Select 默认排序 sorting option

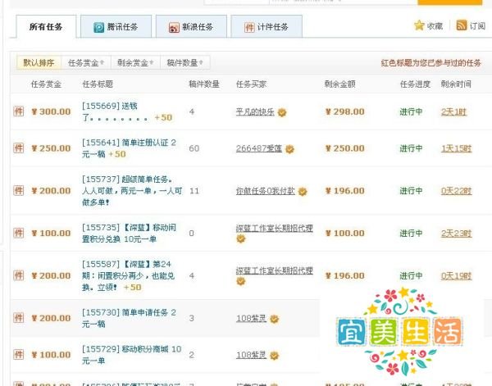pos(39,63)
